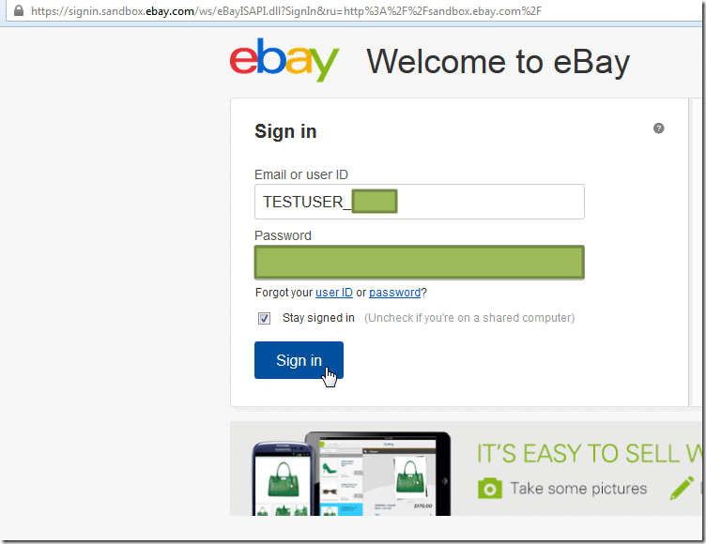The width and height of the screenshot is (706, 544).
Task: Click the padlock icon in address bar
Action: [x=19, y=10]
